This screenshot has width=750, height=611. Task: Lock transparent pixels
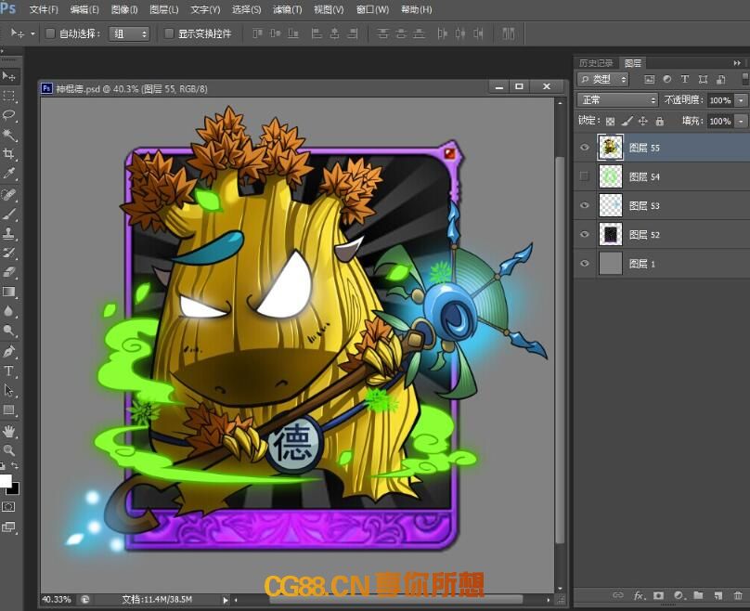[x=611, y=122]
